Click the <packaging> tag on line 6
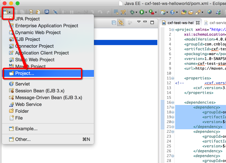Screen dimensions: 226x163 pyautogui.click(x=196, y=54)
